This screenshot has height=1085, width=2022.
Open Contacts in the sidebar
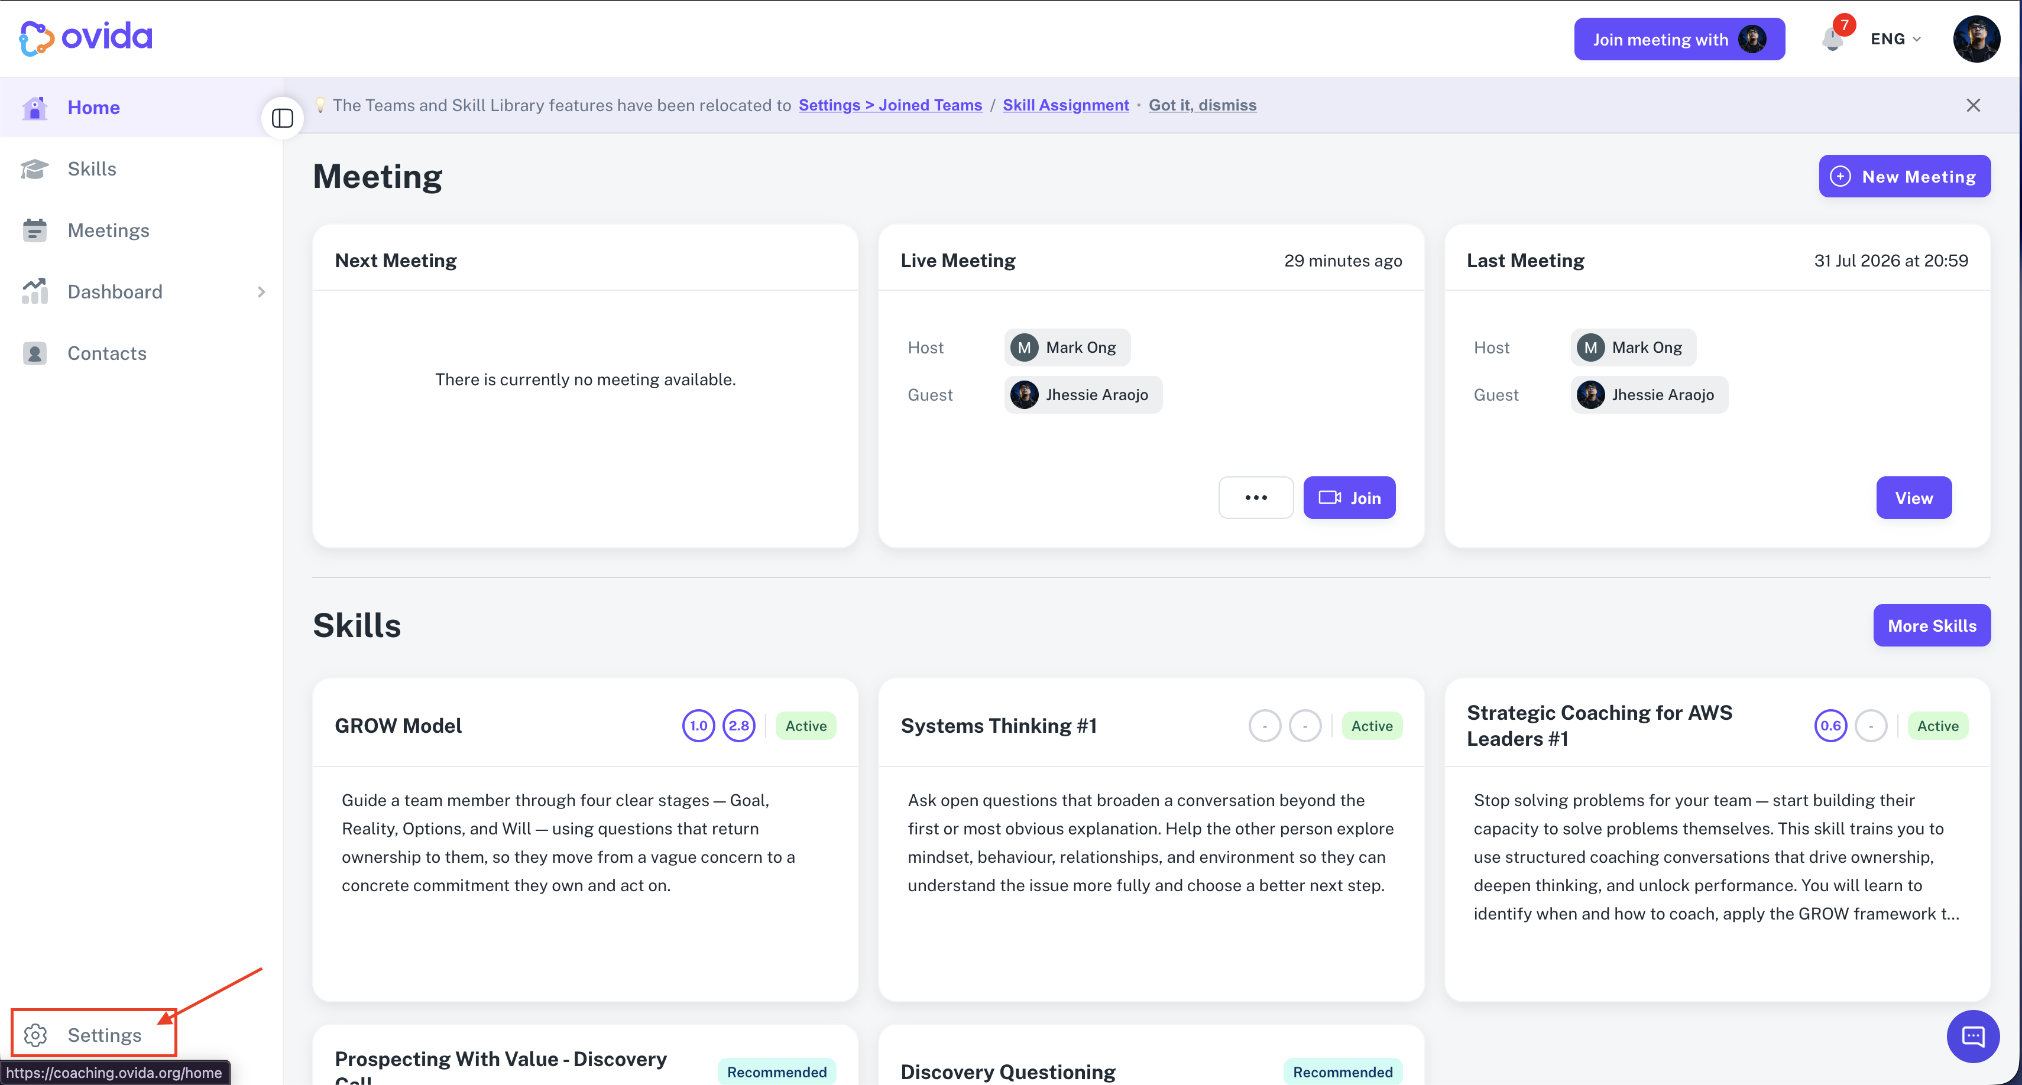141,353
